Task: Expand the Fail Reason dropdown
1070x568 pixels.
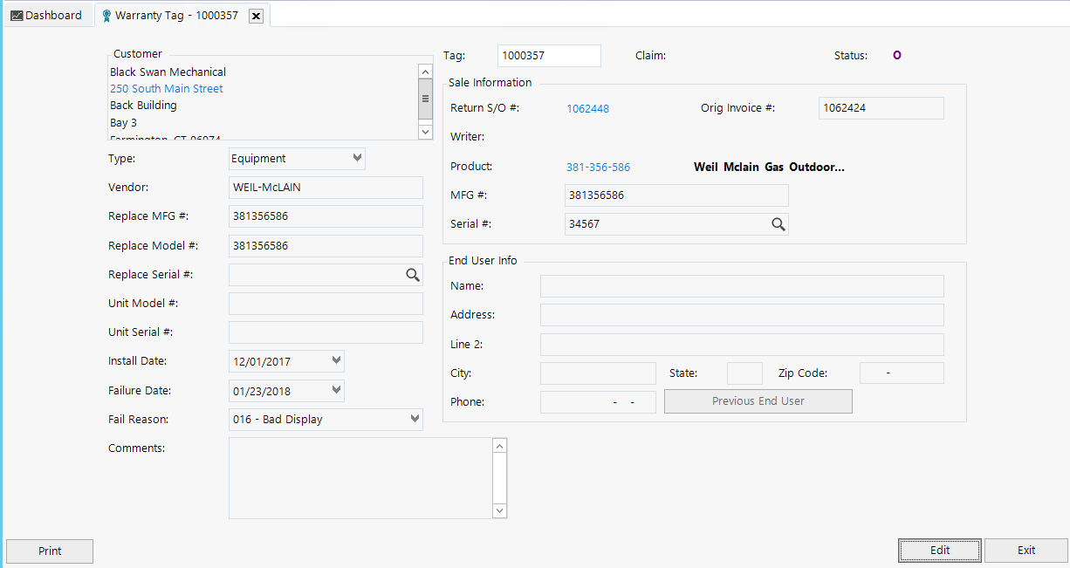Action: pyautogui.click(x=415, y=419)
